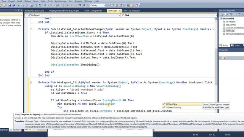Select the Solution Explorer bottom tab
Screen dimensions: 244x137
click(x=225, y=46)
